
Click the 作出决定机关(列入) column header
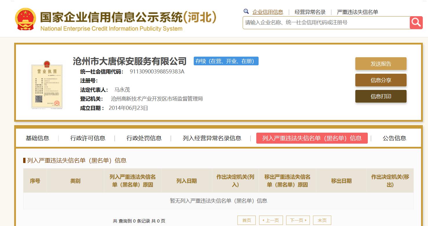coord(235,181)
